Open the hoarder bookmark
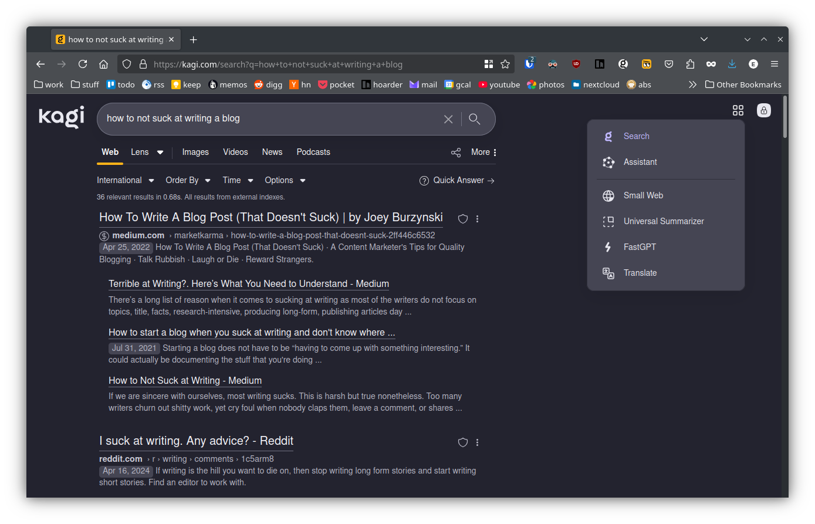Viewport: 815px width, 524px height. pyautogui.click(x=382, y=84)
